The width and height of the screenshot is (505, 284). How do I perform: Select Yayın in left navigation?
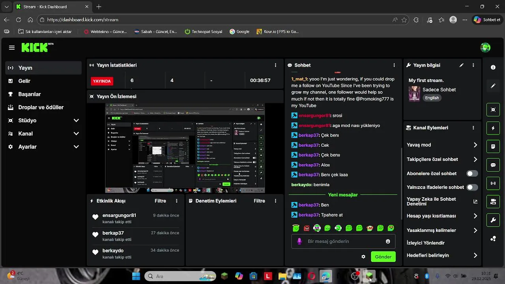tap(43, 68)
